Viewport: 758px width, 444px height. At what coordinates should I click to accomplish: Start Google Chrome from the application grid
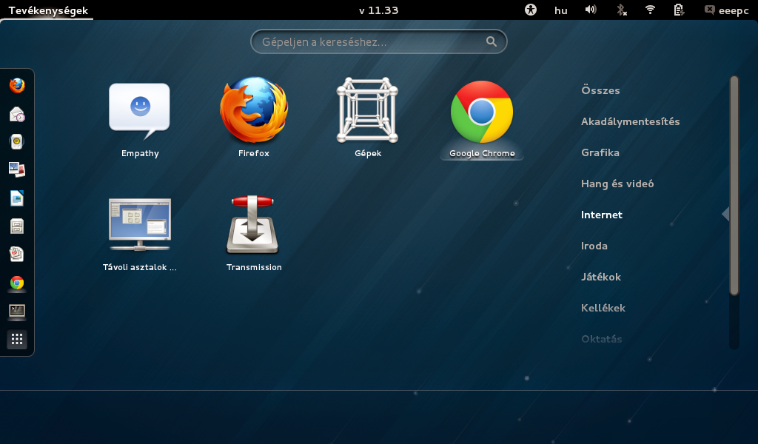[482, 119]
